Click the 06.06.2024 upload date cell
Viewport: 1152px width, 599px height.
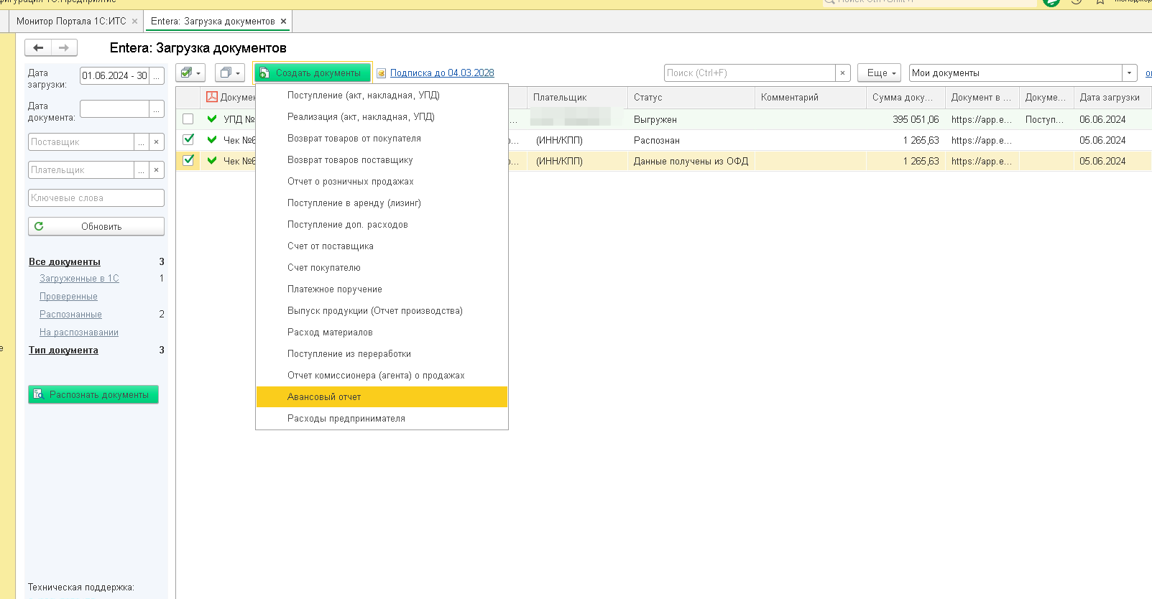1112,120
